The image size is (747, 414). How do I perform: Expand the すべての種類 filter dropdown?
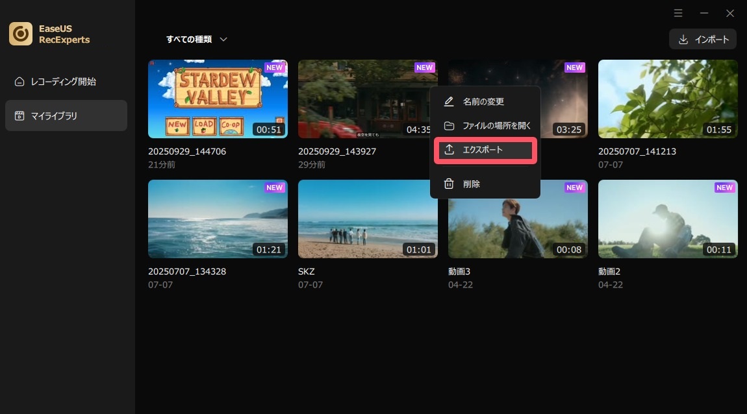click(196, 40)
